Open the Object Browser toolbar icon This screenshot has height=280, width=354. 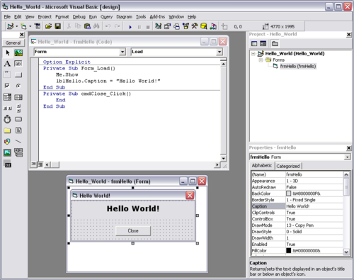185,26
